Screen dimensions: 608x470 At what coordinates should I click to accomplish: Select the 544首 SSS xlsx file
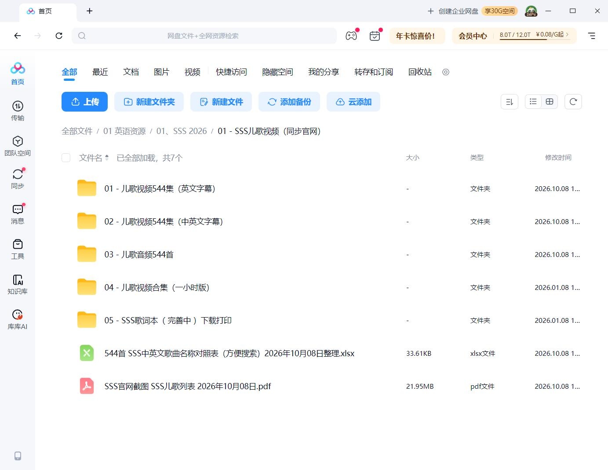(229, 354)
